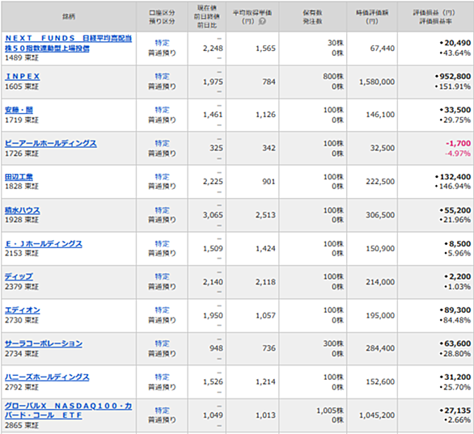474x434 pixels.
Task: Click the 保有数 発注数 column header
Action: 313,17
